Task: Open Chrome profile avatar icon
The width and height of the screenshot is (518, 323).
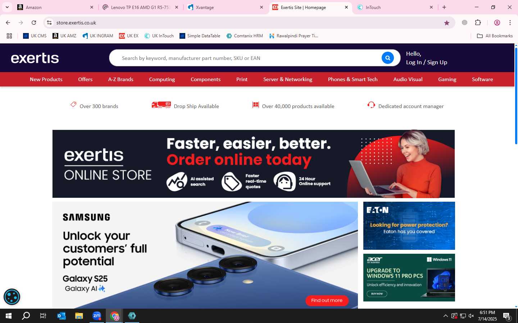Action: (x=497, y=23)
